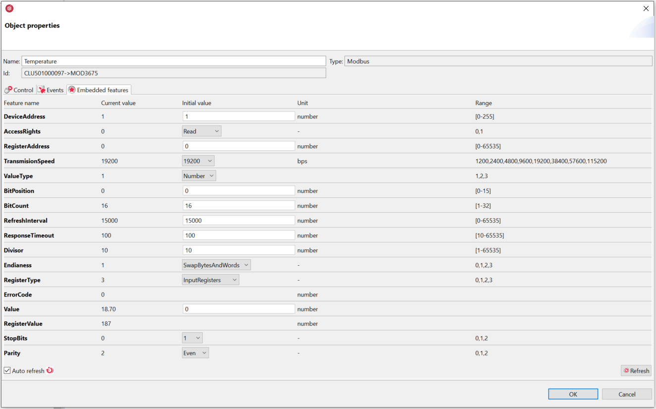Click the BitPosition range [0-15]
Viewport: 656px width, 409px height.
click(483, 191)
